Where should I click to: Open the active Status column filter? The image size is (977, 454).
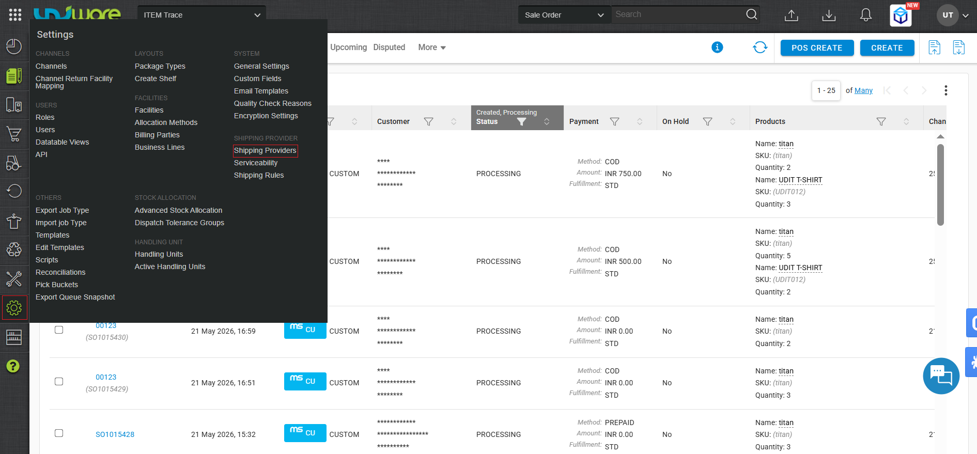(521, 121)
